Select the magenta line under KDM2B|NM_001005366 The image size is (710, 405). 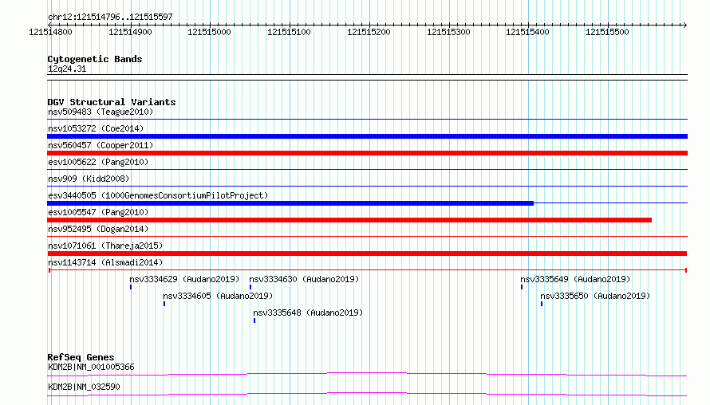tap(367, 374)
